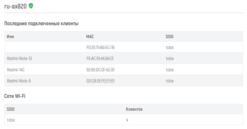Click the Последние подключенные клиенты heading
Viewport: 247px width, 129px height.
pyautogui.click(x=41, y=23)
